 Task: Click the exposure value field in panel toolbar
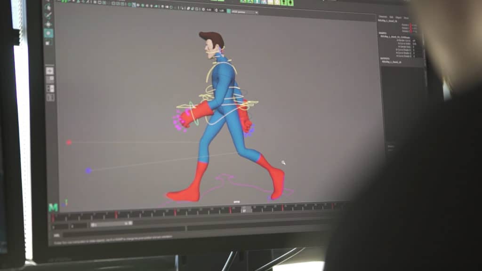209,10
